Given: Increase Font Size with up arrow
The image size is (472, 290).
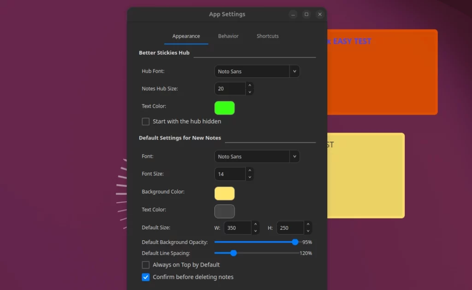Looking at the screenshot, I should click(249, 171).
